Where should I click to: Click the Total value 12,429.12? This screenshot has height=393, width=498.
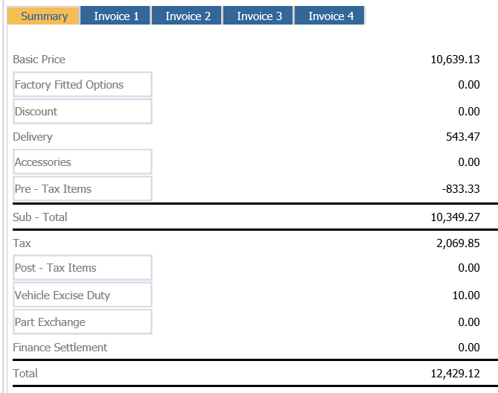pos(455,374)
